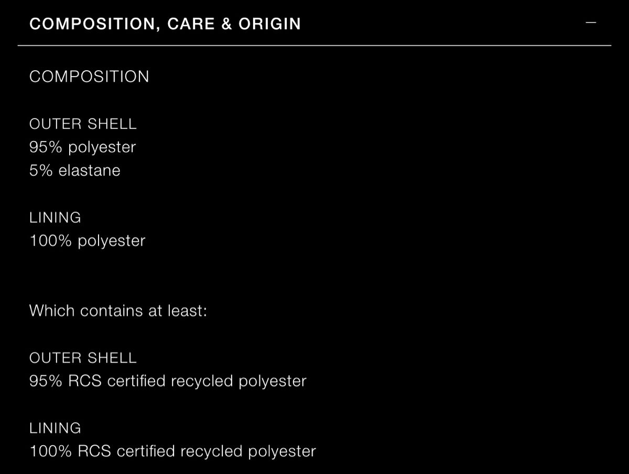Select the COMPOSITION subheading text

point(89,77)
